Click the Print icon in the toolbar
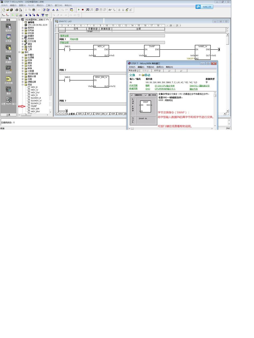This screenshot has height=338, width=254. click(17, 10)
